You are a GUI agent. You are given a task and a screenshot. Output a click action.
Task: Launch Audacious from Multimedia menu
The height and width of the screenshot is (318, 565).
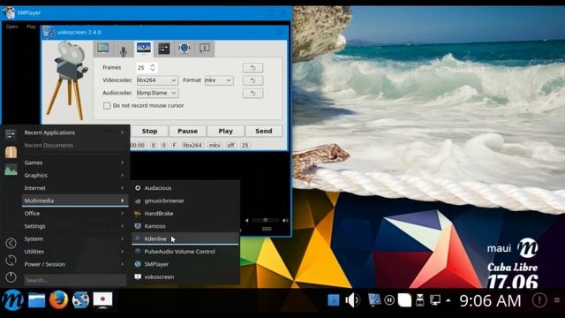(x=185, y=188)
